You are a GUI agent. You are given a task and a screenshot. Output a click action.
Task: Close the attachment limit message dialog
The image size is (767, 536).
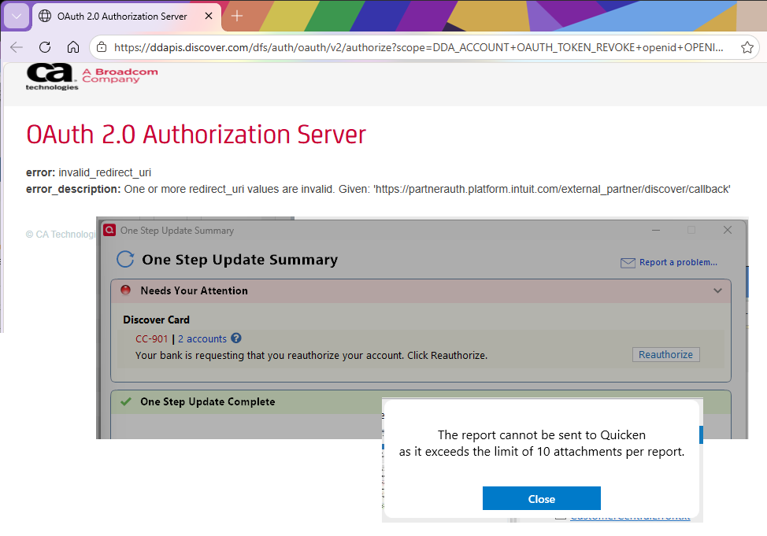click(542, 498)
